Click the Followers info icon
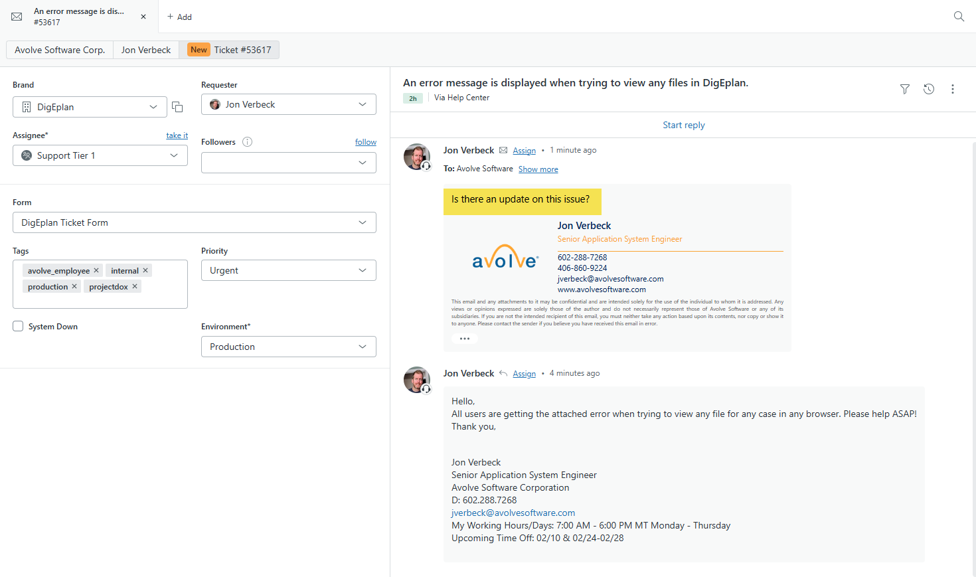The width and height of the screenshot is (976, 577). tap(248, 141)
